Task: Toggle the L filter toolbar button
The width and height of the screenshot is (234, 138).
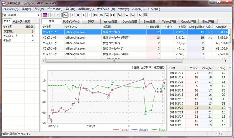Action: (84, 15)
